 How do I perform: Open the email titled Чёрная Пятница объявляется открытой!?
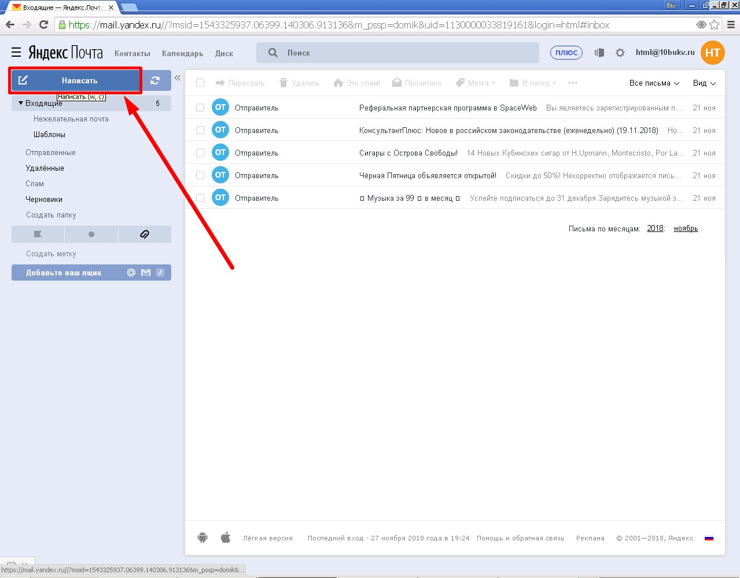pos(428,175)
